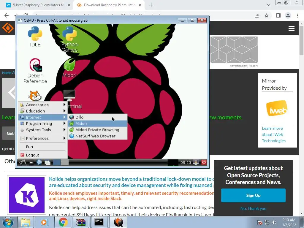This screenshot has width=304, height=228.
Task: Open Chrome tab search dropdown arrow
Action: click(268, 5)
